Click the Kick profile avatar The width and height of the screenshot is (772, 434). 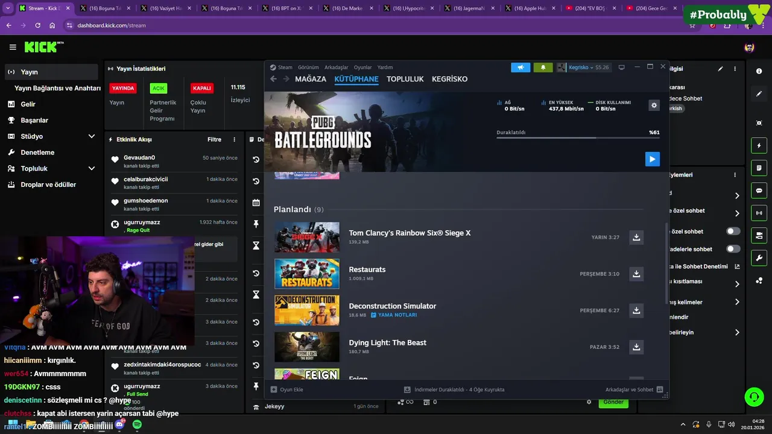pos(749,48)
